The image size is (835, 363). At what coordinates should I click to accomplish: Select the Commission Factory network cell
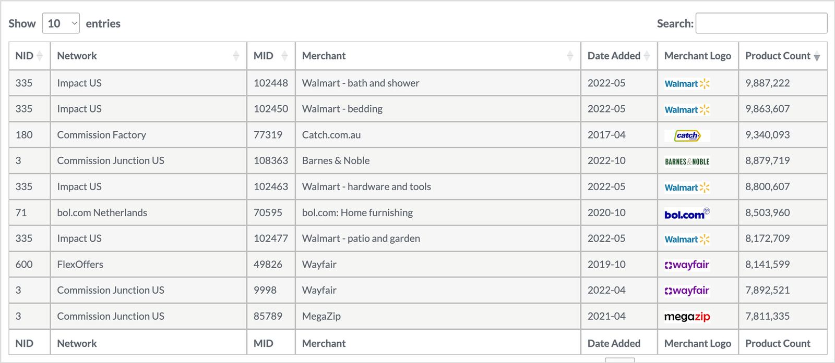tap(149, 135)
